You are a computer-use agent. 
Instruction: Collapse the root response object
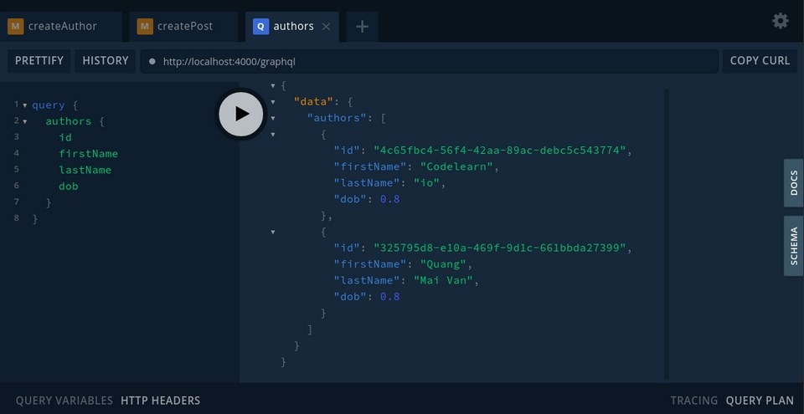[273, 85]
